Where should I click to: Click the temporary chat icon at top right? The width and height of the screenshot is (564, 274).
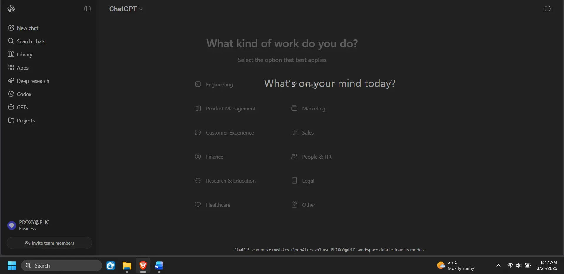pos(547,9)
